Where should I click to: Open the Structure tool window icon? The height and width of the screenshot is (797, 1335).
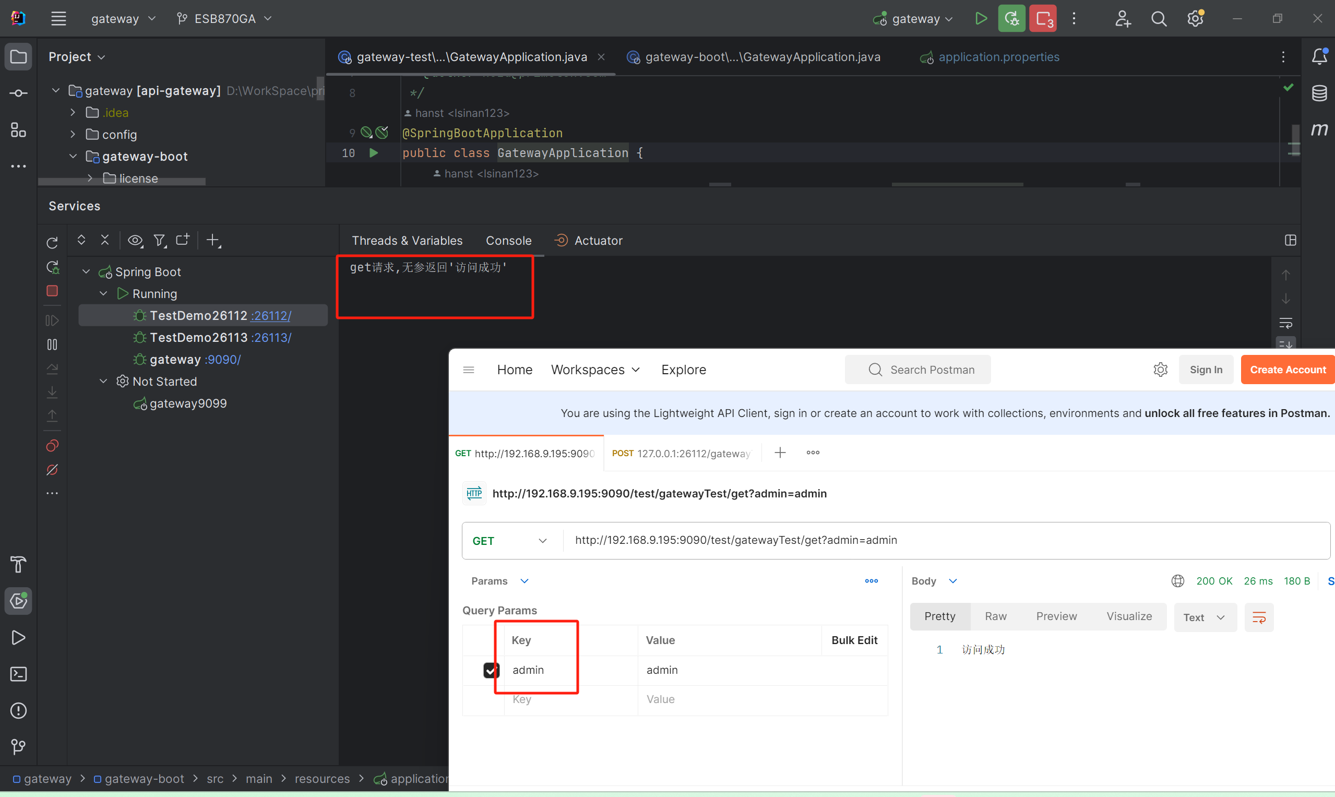tap(18, 130)
